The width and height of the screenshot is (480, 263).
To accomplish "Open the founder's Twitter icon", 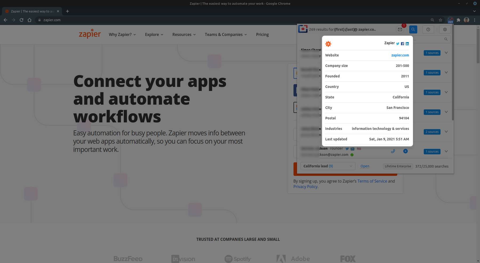I will [x=347, y=149].
